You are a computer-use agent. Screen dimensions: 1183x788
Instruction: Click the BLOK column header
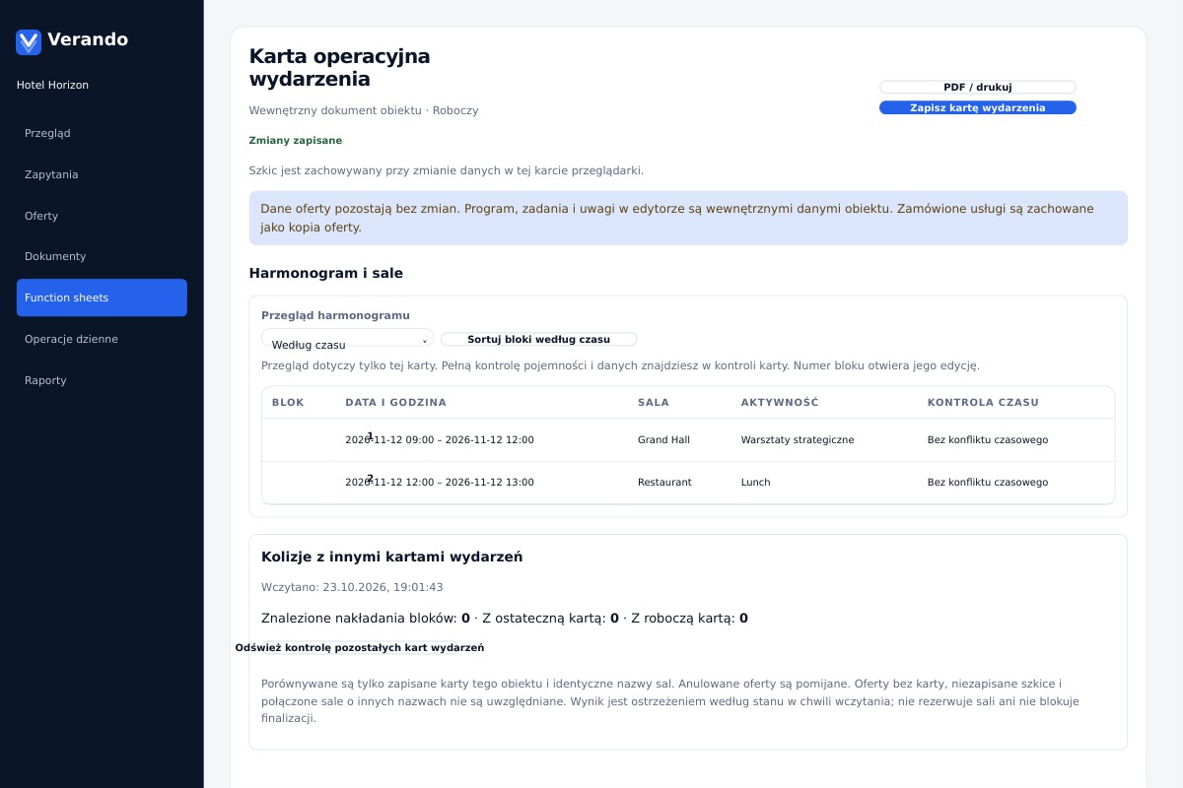288,402
